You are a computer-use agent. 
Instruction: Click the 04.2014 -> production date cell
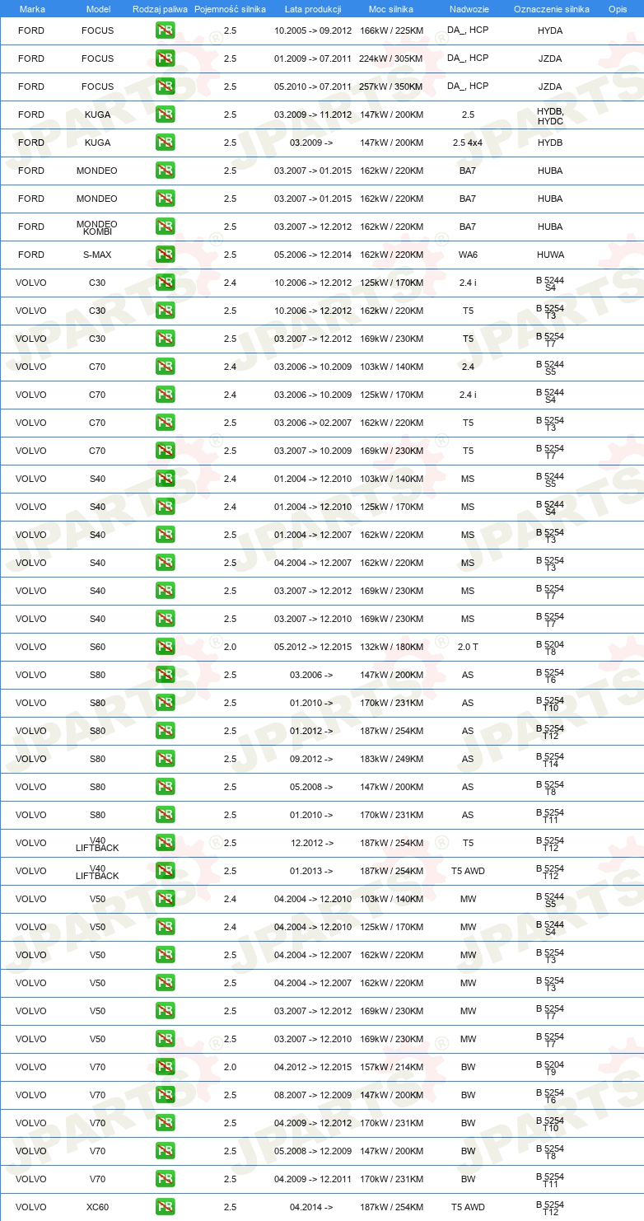311,1207
